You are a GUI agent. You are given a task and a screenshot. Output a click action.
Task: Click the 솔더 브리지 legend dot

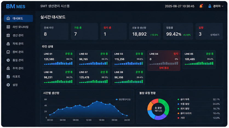[x=178, y=113]
